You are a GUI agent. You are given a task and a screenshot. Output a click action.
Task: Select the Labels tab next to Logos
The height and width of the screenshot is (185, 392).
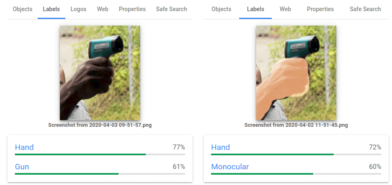(x=51, y=9)
